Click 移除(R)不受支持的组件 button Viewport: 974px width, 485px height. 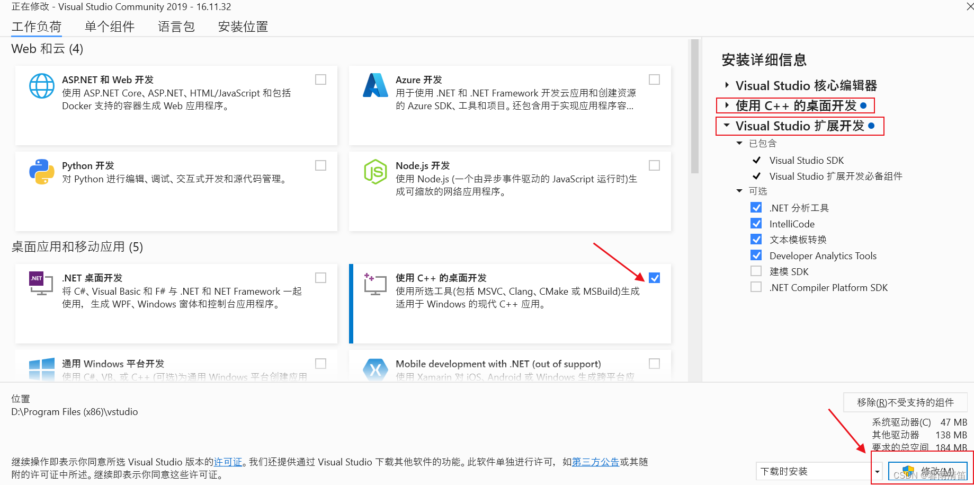(905, 402)
